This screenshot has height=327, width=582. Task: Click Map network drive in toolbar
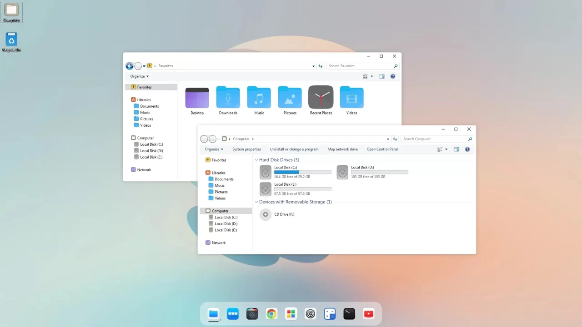tap(342, 149)
